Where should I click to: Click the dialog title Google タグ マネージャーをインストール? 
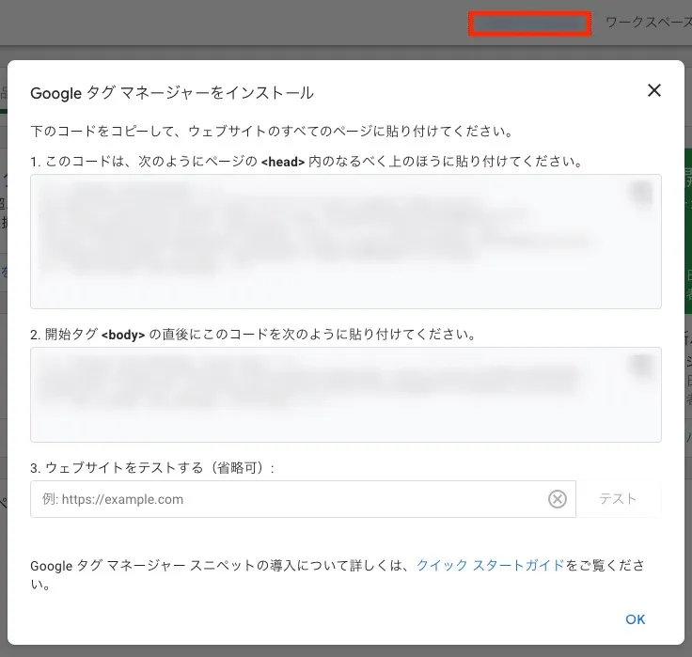[x=172, y=93]
